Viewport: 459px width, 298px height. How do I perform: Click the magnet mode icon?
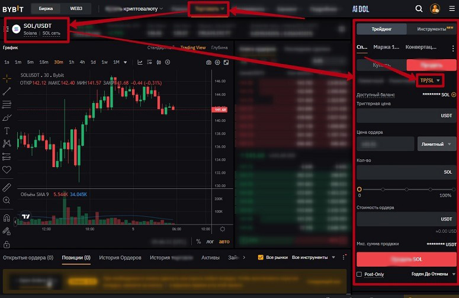click(7, 218)
